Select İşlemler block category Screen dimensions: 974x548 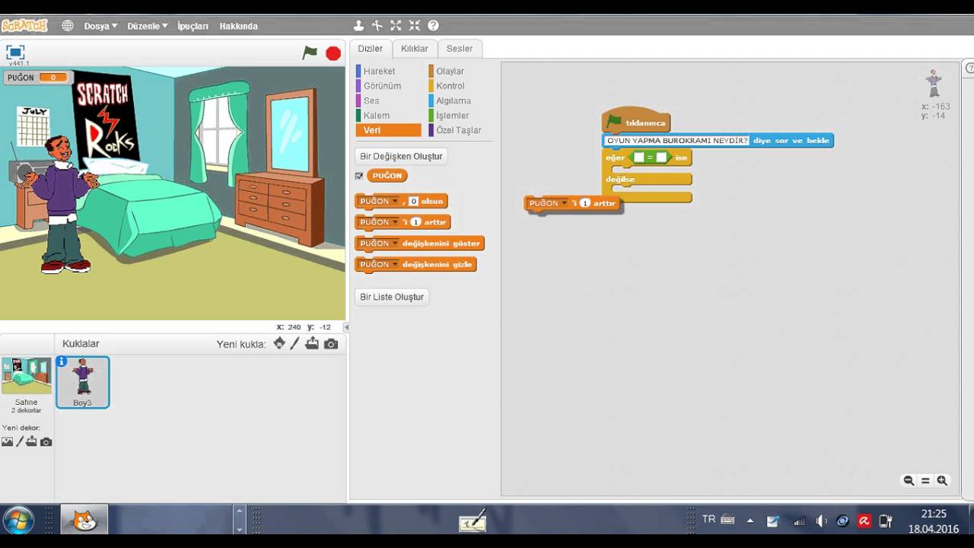click(x=459, y=116)
